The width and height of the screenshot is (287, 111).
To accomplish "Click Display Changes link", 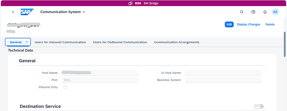I will (248, 24).
